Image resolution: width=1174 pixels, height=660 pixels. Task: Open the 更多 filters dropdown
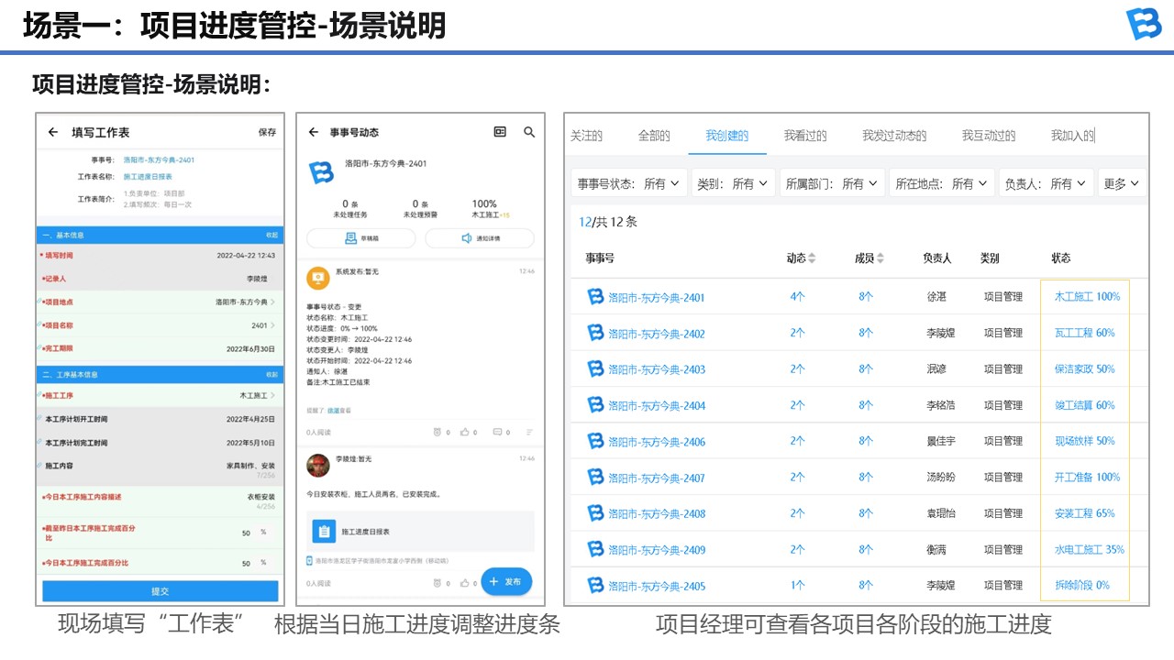tap(1121, 183)
